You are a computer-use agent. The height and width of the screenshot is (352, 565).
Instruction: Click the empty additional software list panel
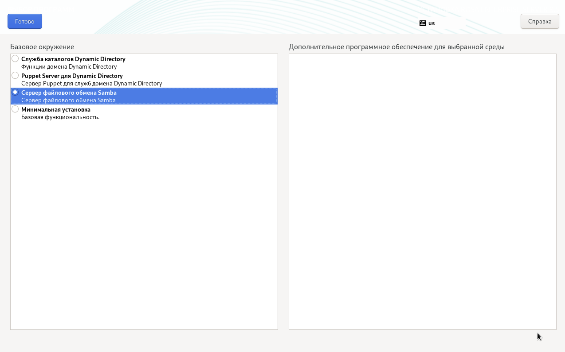[x=422, y=191]
